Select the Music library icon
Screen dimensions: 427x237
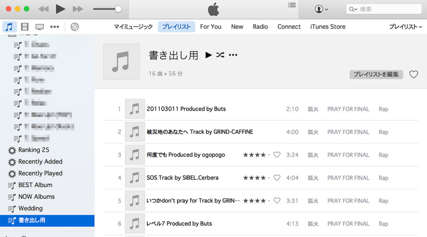[x=9, y=27]
